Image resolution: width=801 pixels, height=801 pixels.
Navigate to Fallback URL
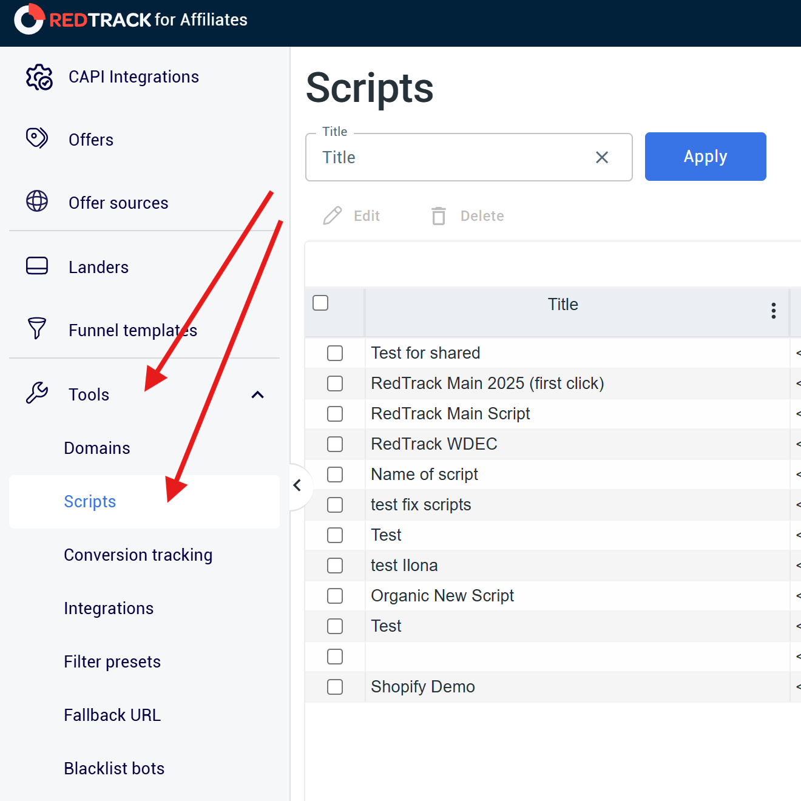tap(112, 715)
